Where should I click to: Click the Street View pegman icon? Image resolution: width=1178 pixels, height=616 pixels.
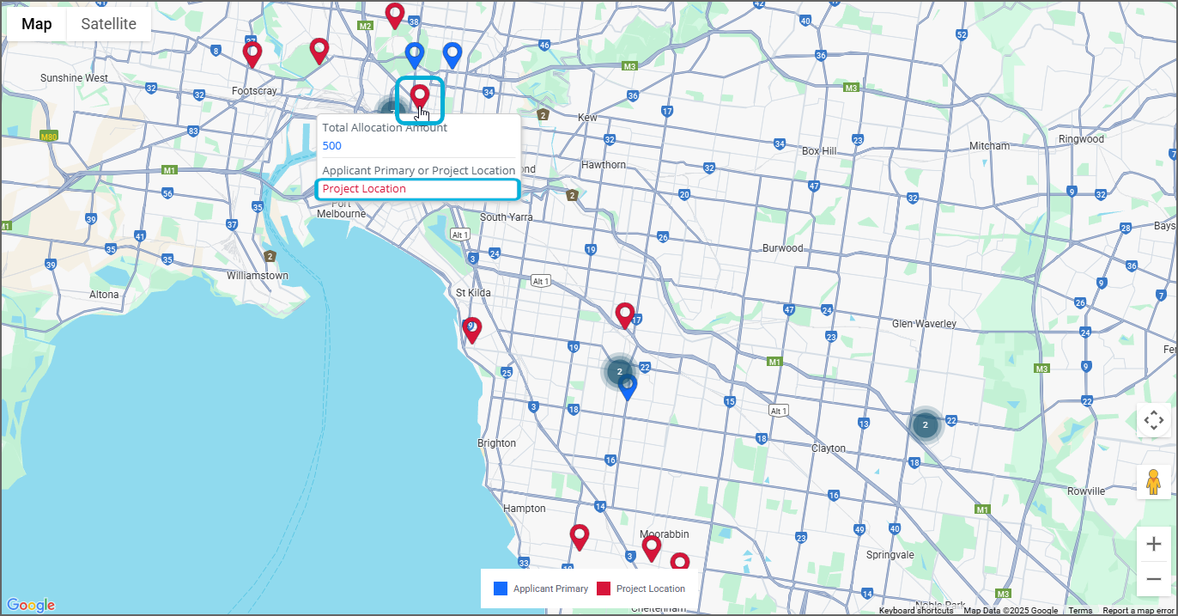tap(1153, 482)
